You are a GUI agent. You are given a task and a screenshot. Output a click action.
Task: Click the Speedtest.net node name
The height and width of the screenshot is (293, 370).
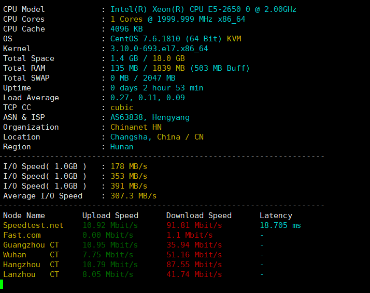(33, 225)
